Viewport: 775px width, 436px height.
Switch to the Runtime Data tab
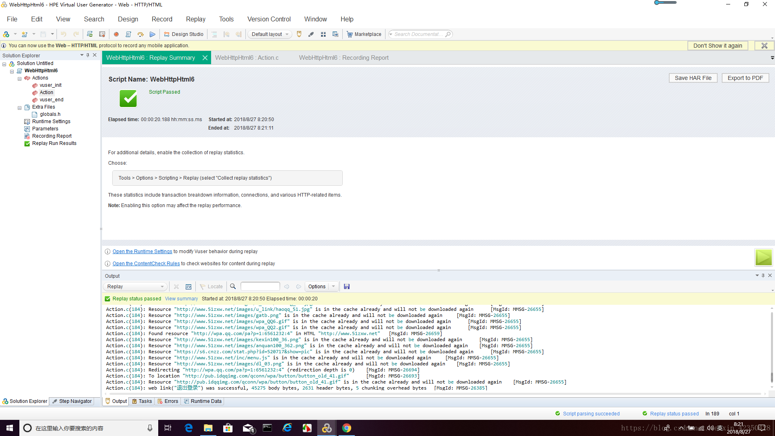pyautogui.click(x=203, y=401)
